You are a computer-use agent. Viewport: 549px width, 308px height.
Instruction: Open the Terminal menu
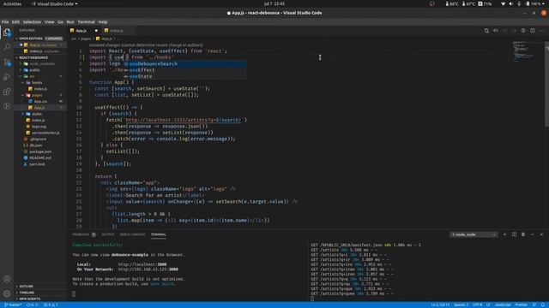(86, 22)
